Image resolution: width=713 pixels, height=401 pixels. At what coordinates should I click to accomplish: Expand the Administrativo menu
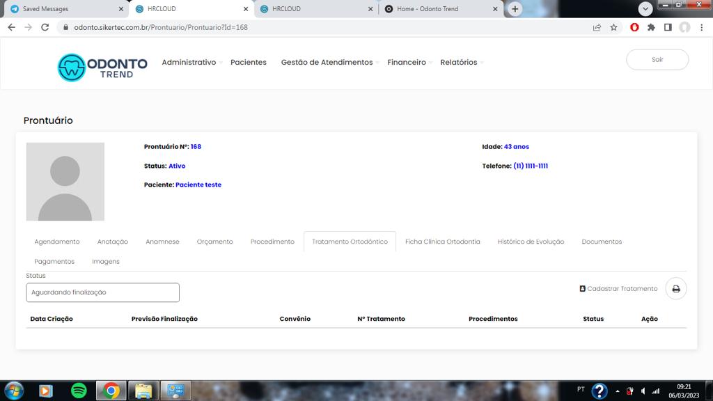click(189, 63)
